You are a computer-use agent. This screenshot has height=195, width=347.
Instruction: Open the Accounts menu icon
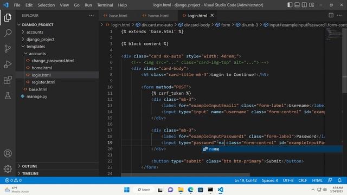(x=8, y=153)
